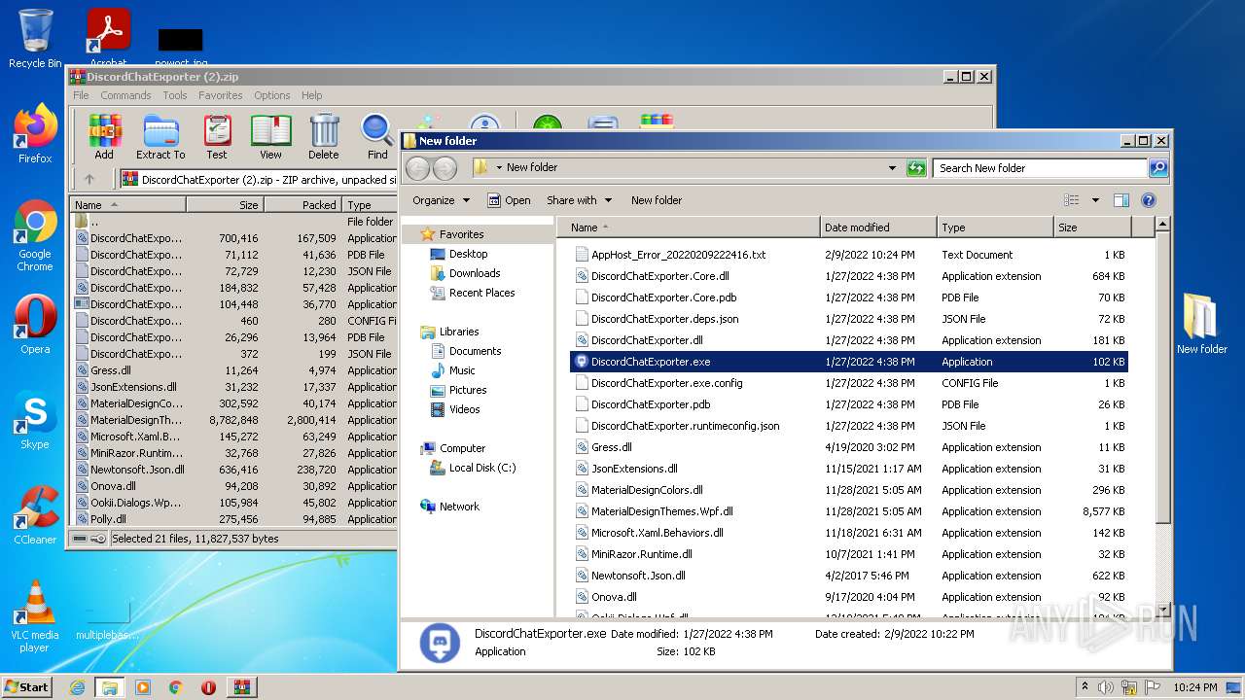The height and width of the screenshot is (700, 1245).
Task: Click the Test icon in WinRAR
Action: click(x=217, y=137)
